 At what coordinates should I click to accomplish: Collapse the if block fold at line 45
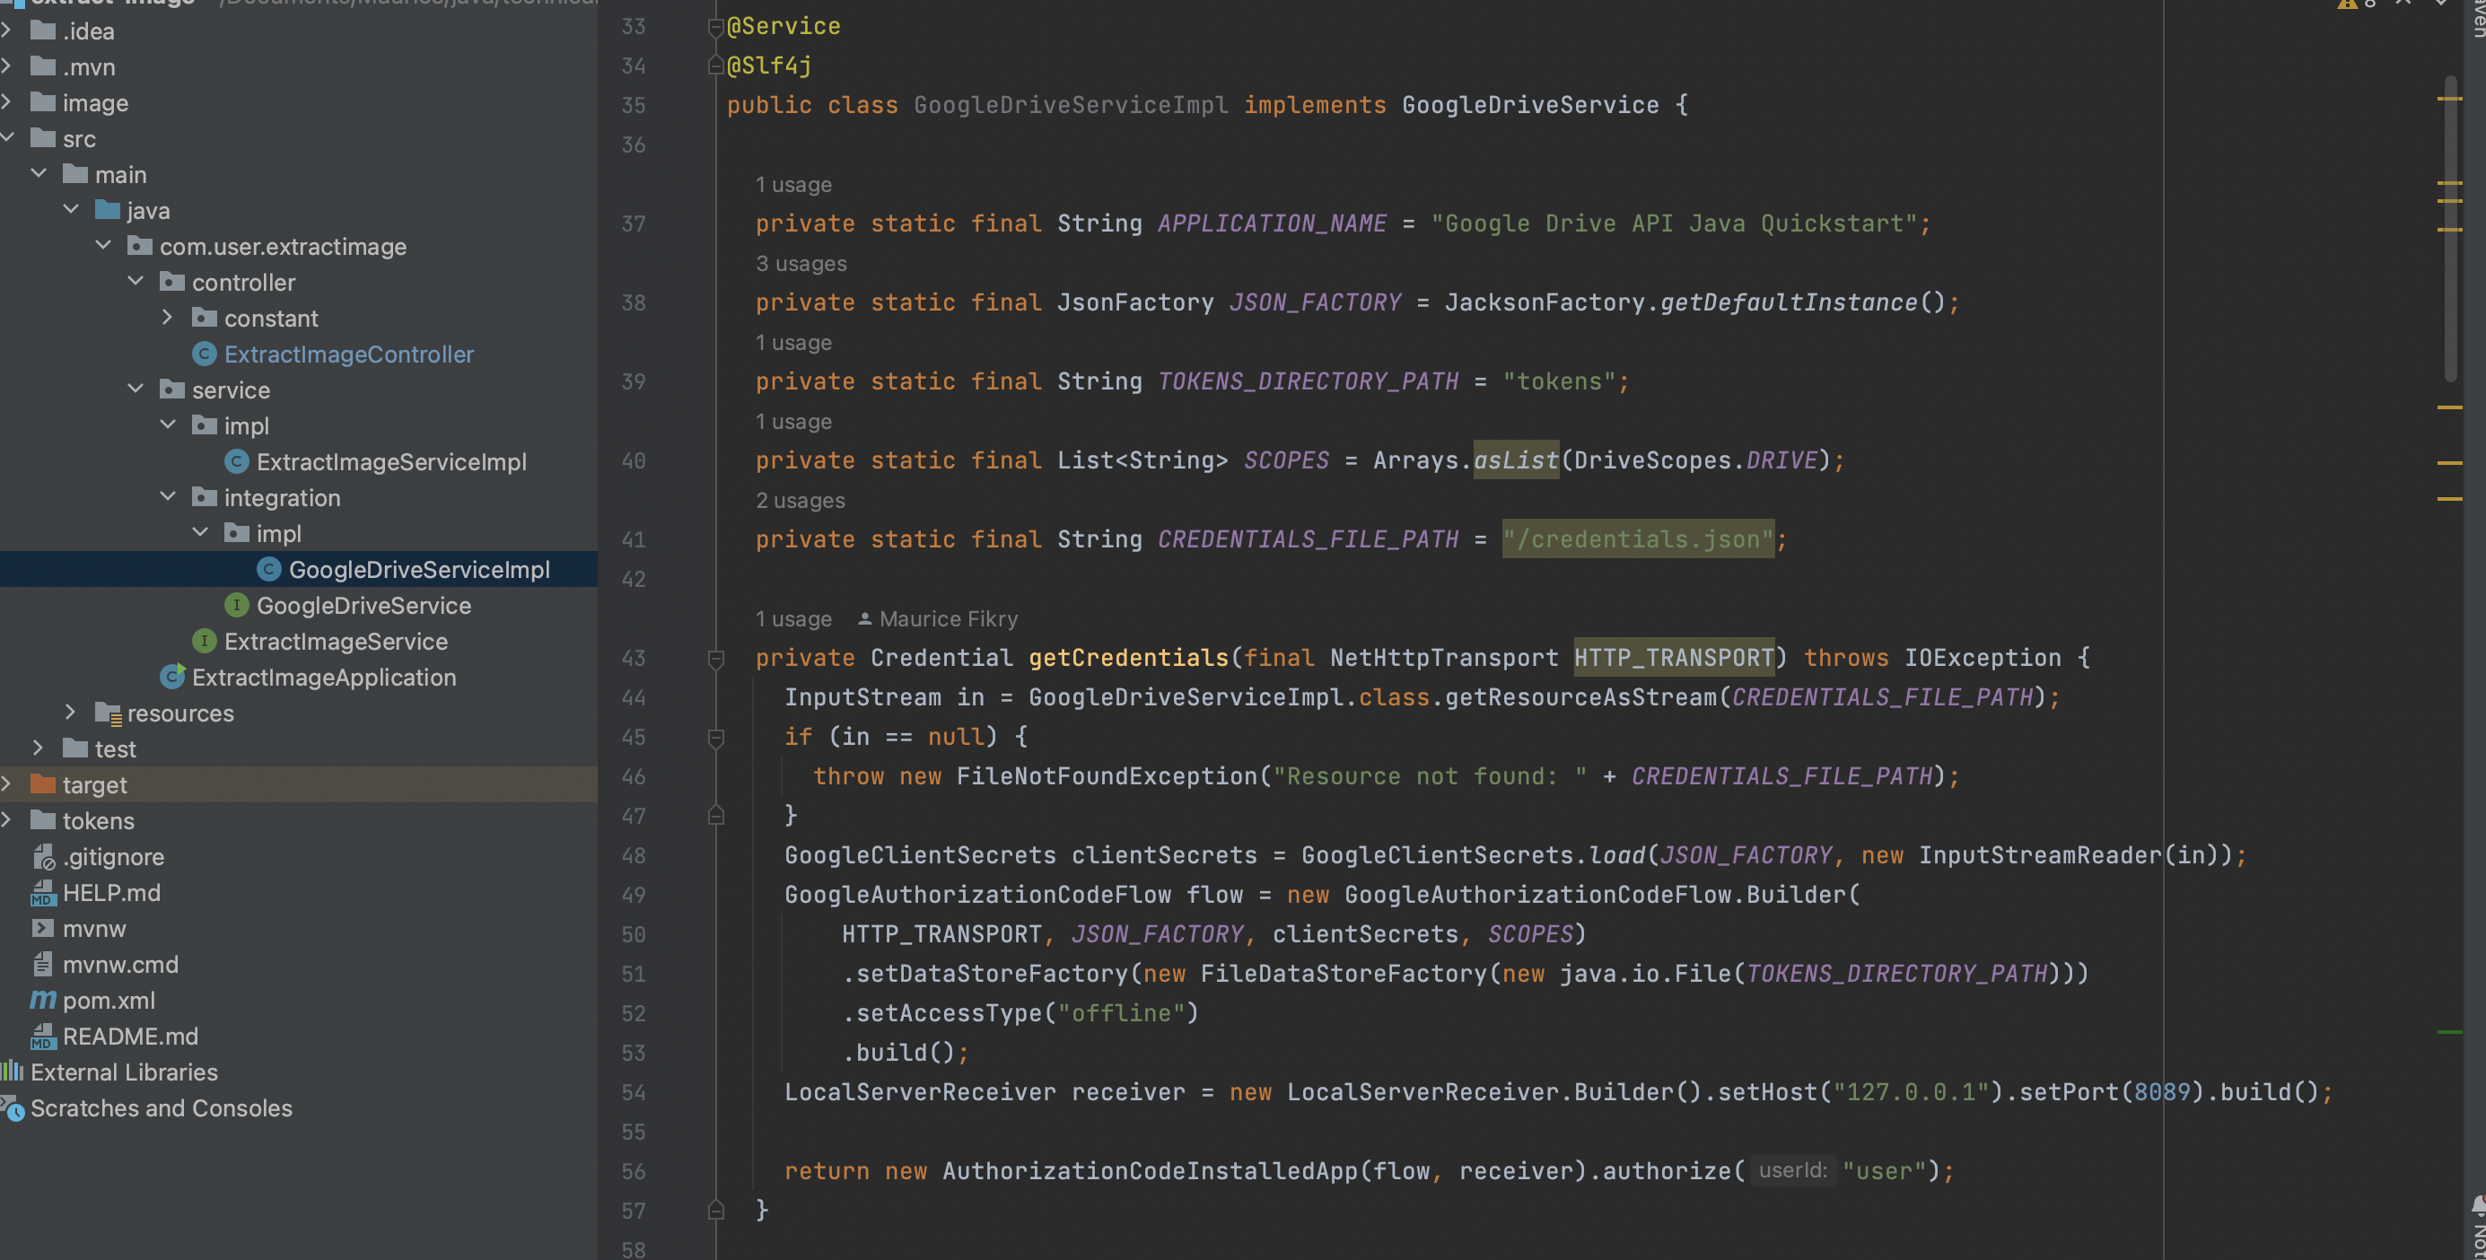click(715, 737)
